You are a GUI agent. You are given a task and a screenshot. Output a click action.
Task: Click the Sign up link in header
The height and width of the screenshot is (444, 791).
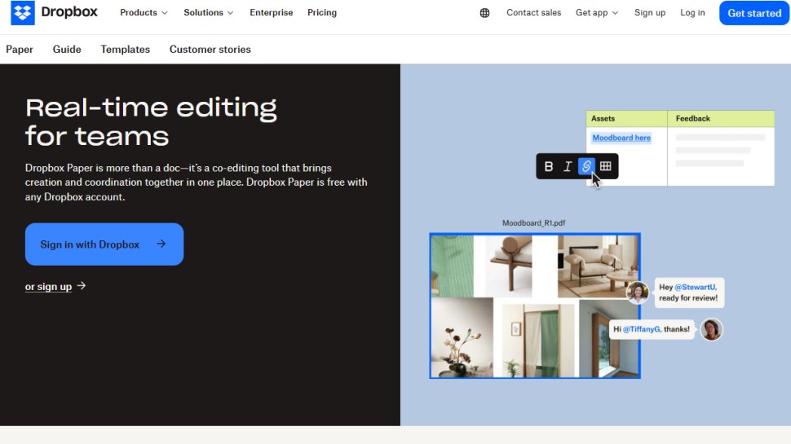coord(650,12)
